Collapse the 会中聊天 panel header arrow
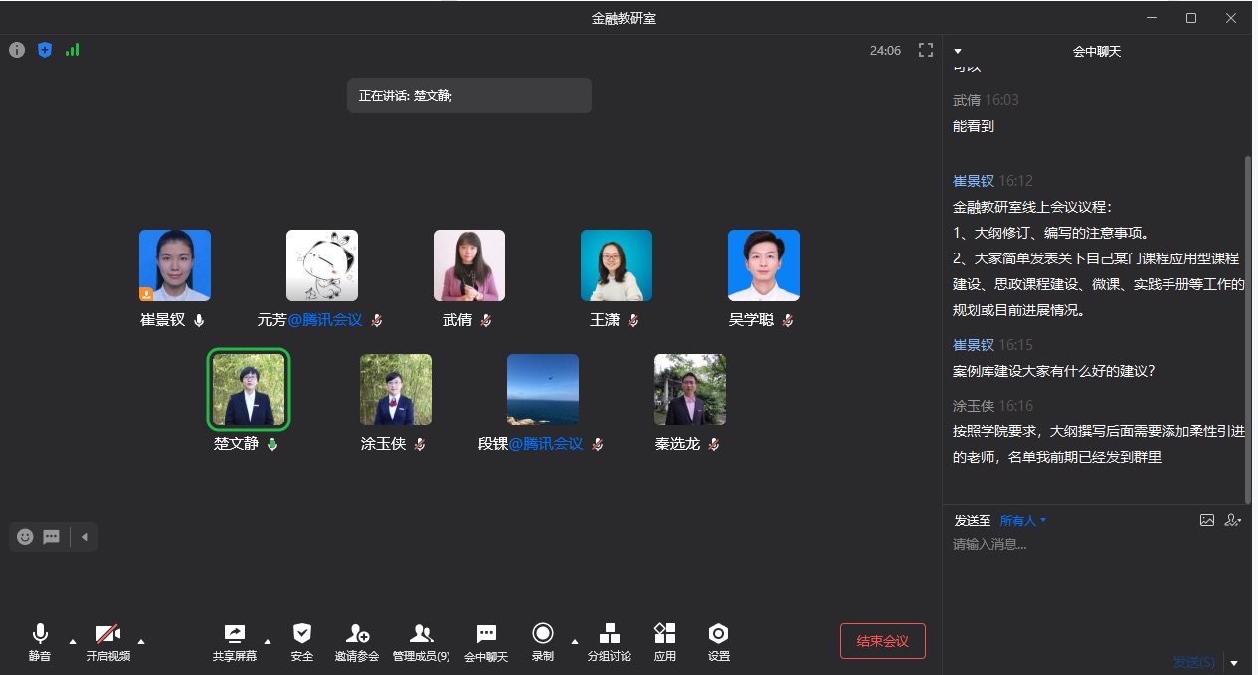This screenshot has width=1258, height=675. coord(958,51)
